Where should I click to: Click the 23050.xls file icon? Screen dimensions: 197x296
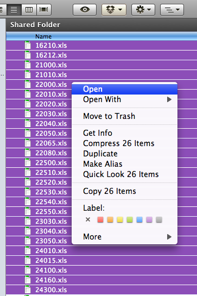(28, 241)
